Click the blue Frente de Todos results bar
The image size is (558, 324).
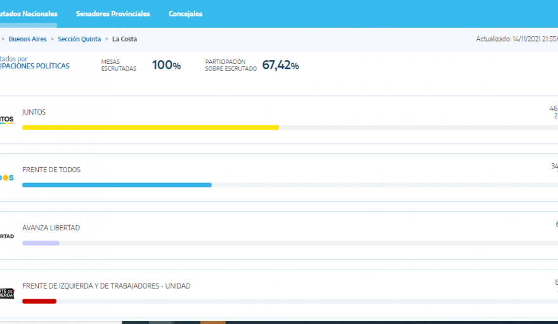click(x=117, y=185)
